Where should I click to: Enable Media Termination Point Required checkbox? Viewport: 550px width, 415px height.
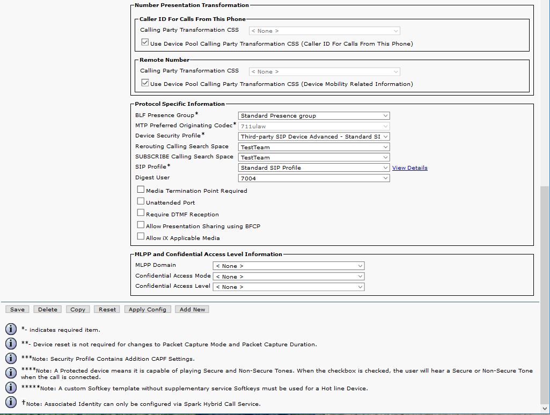tap(141, 190)
